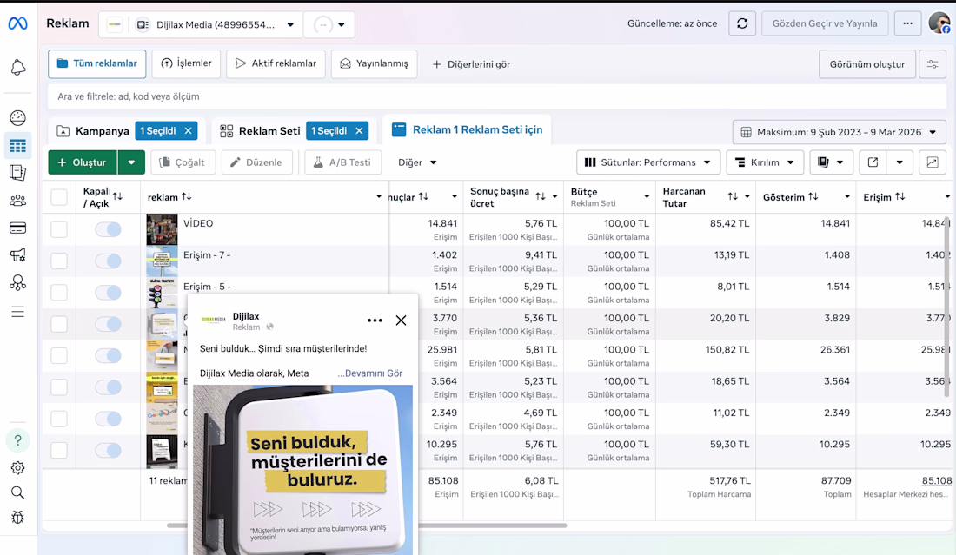The height and width of the screenshot is (555, 956).
Task: Click the horizontal table scrollbar
Action: [367, 525]
